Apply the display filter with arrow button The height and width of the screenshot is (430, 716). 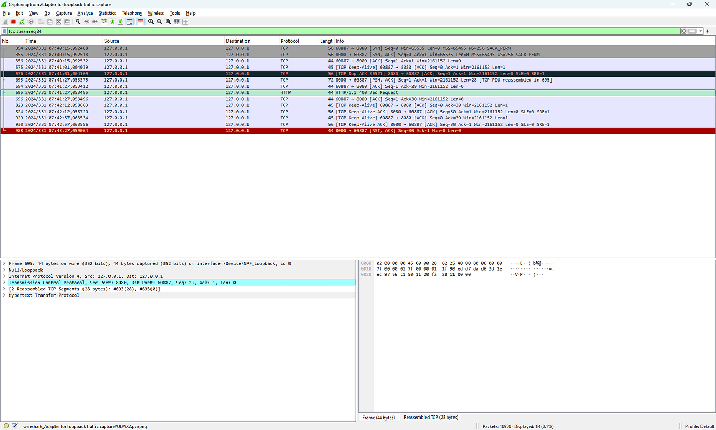click(692, 31)
